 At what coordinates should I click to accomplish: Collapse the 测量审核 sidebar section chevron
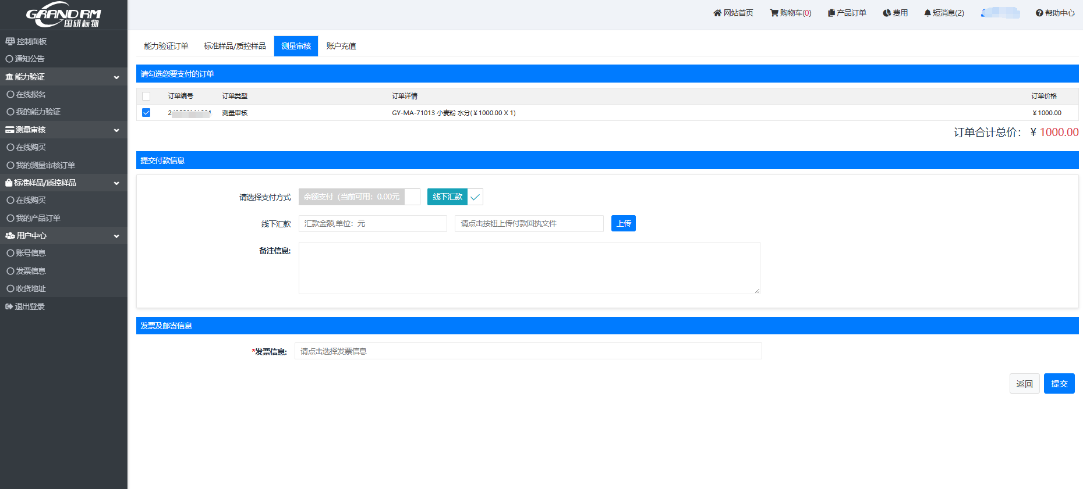pyautogui.click(x=116, y=130)
